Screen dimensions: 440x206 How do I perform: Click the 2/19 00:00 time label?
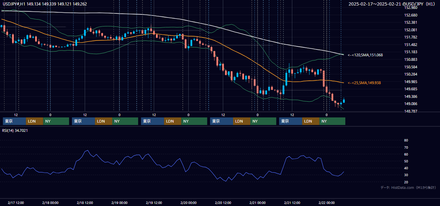pos(119,203)
